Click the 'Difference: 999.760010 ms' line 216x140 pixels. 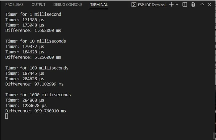pyautogui.click(x=36, y=111)
